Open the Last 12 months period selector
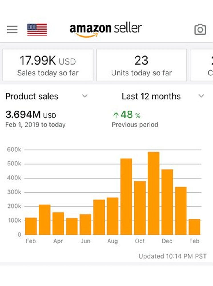The height and width of the screenshot is (286, 213). [151, 96]
